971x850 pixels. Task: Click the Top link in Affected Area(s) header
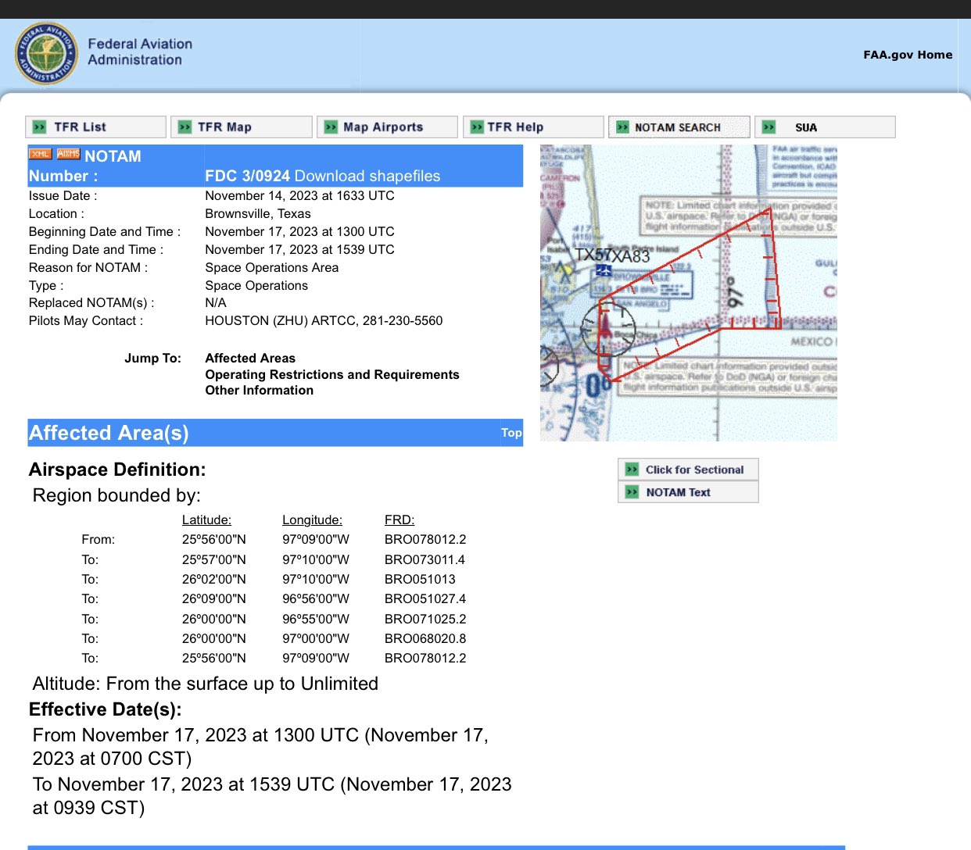511,433
